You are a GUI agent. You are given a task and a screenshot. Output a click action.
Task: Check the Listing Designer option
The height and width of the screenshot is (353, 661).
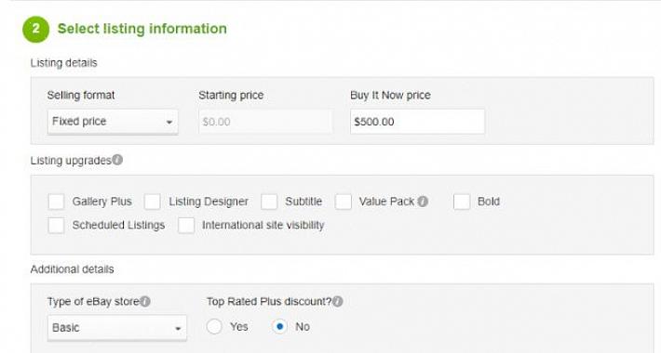[x=152, y=202]
